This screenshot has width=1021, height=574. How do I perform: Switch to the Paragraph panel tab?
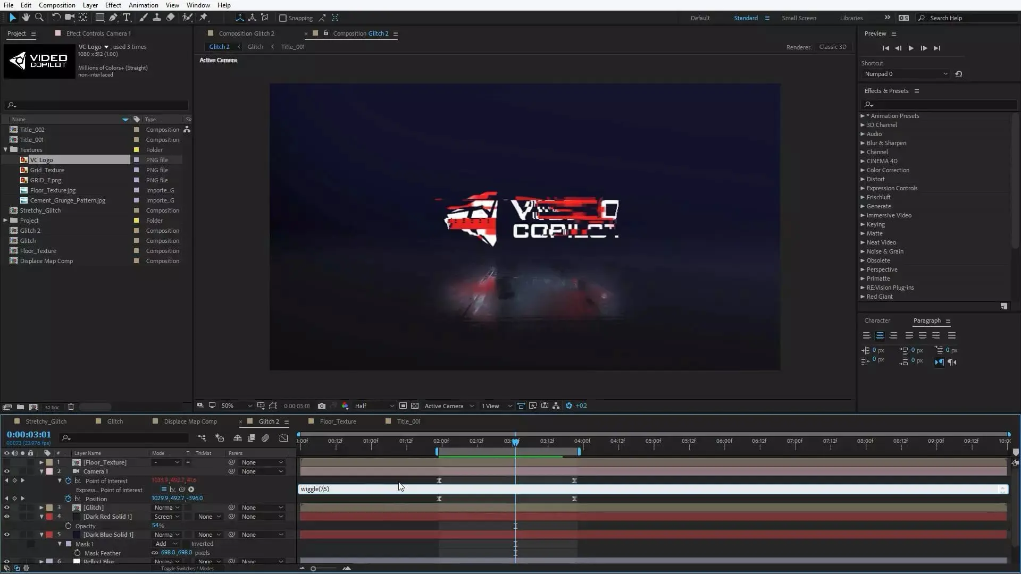coord(927,320)
